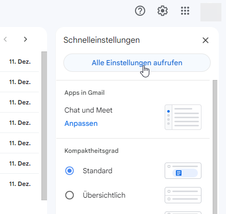The image size is (226, 214).
Task: Select the Standard density radio button
Action: pyautogui.click(x=70, y=171)
